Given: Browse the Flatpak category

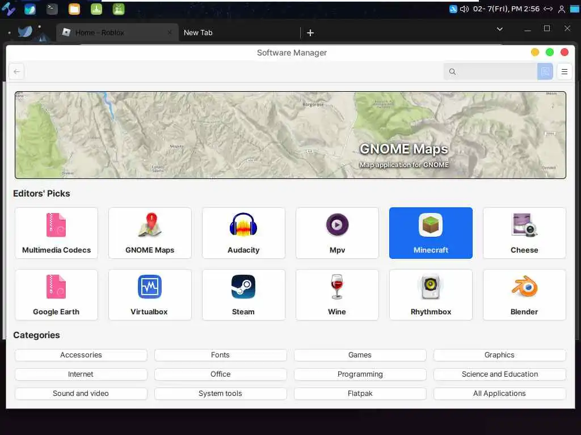Looking at the screenshot, I should click(x=360, y=393).
